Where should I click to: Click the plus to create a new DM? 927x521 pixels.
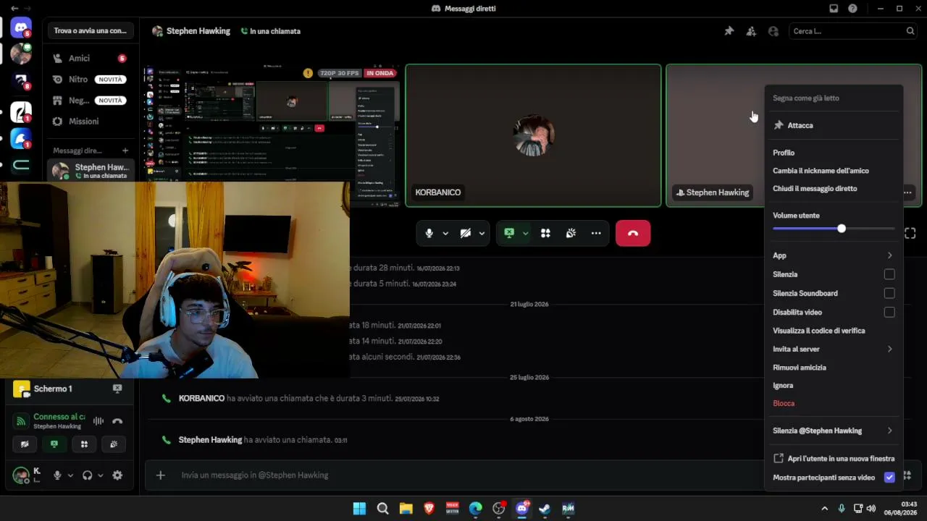(x=125, y=151)
